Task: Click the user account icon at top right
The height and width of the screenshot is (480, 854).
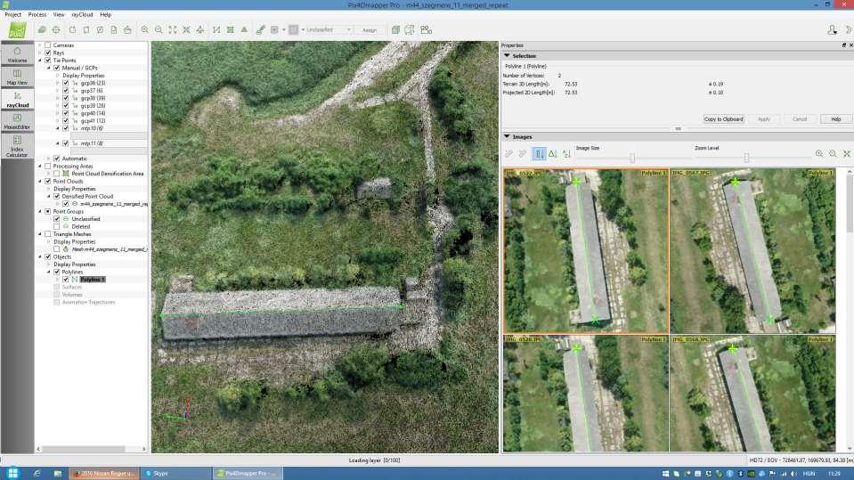Action: 832,30
